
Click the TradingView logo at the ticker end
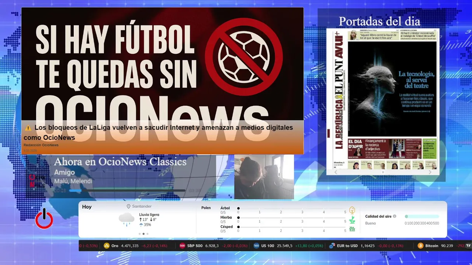pyautogui.click(x=469, y=245)
